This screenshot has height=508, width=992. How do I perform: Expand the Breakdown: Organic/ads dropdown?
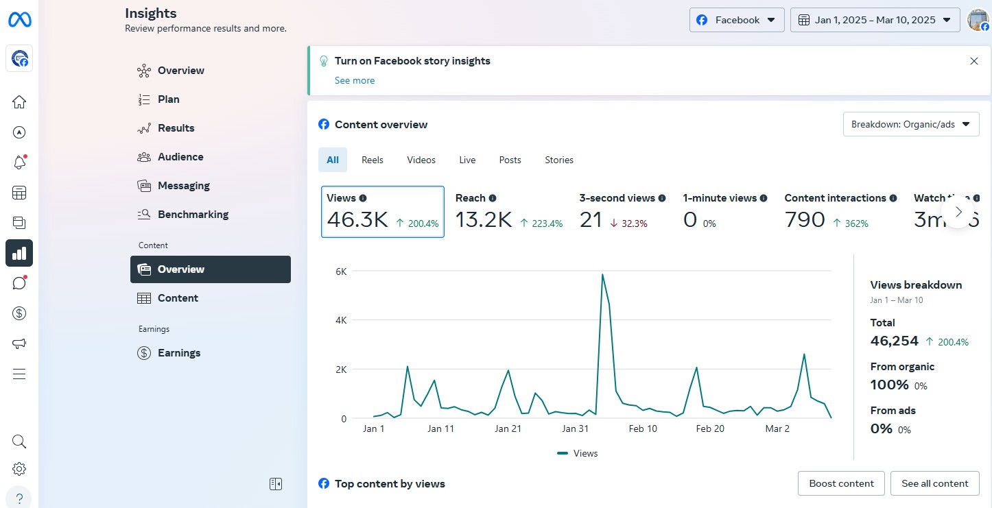910,125
